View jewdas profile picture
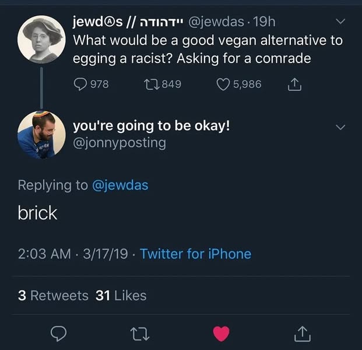Image resolution: width=362 pixels, height=350 pixels. click(x=41, y=40)
